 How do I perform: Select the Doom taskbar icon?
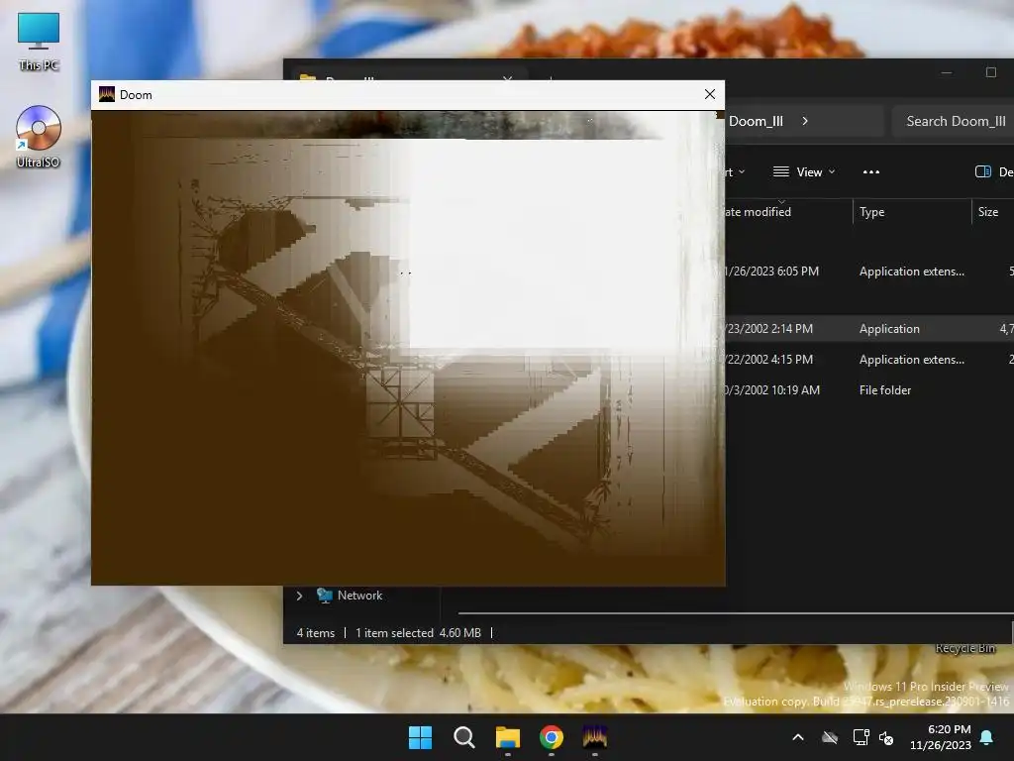[x=594, y=737]
